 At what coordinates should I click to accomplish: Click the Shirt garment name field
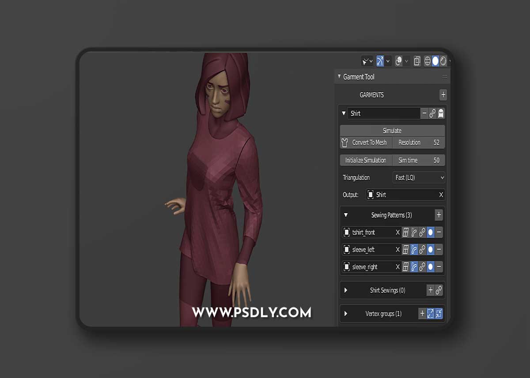pyautogui.click(x=383, y=113)
